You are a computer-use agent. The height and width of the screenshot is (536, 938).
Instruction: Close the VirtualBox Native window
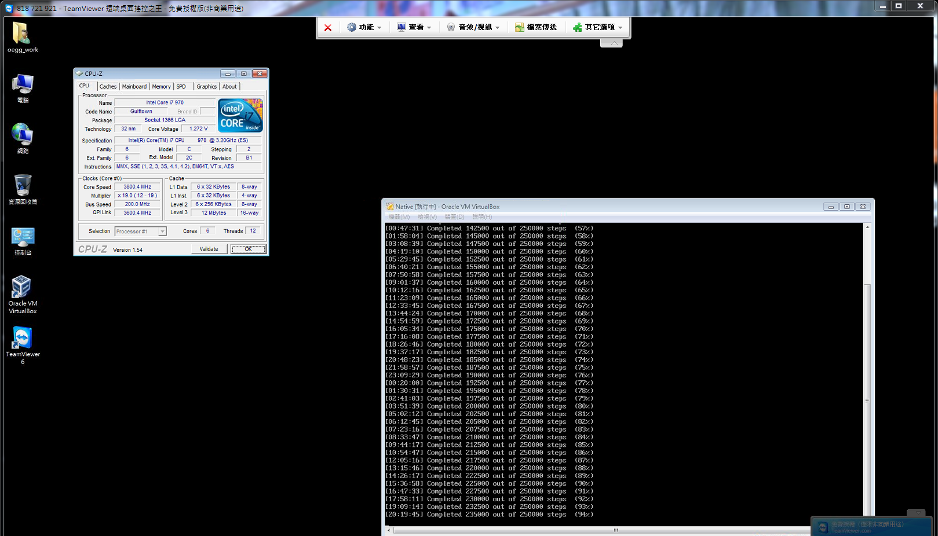[x=863, y=207]
